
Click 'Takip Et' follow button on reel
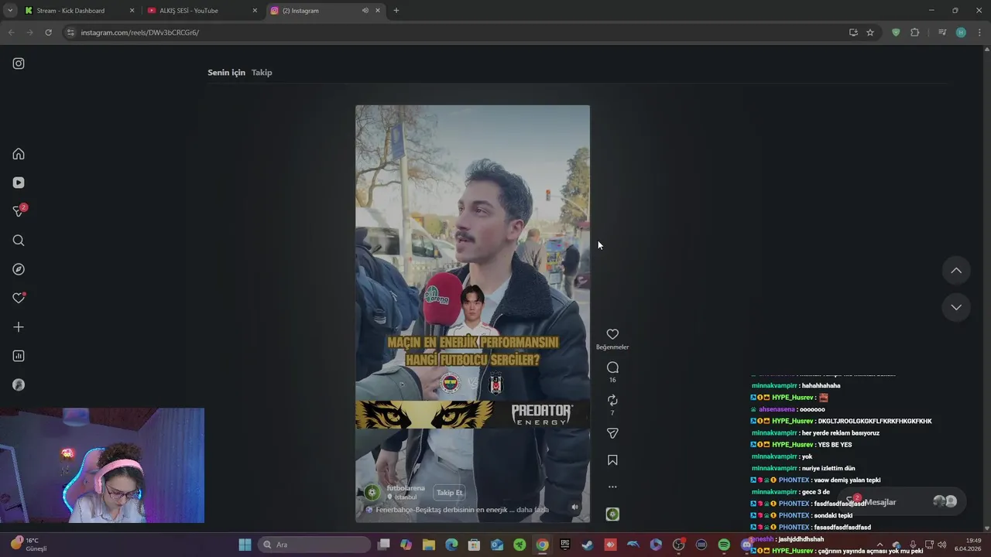tap(449, 493)
